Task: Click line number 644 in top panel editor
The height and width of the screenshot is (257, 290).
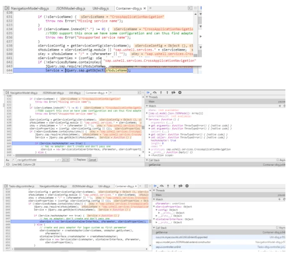Action: (9, 70)
